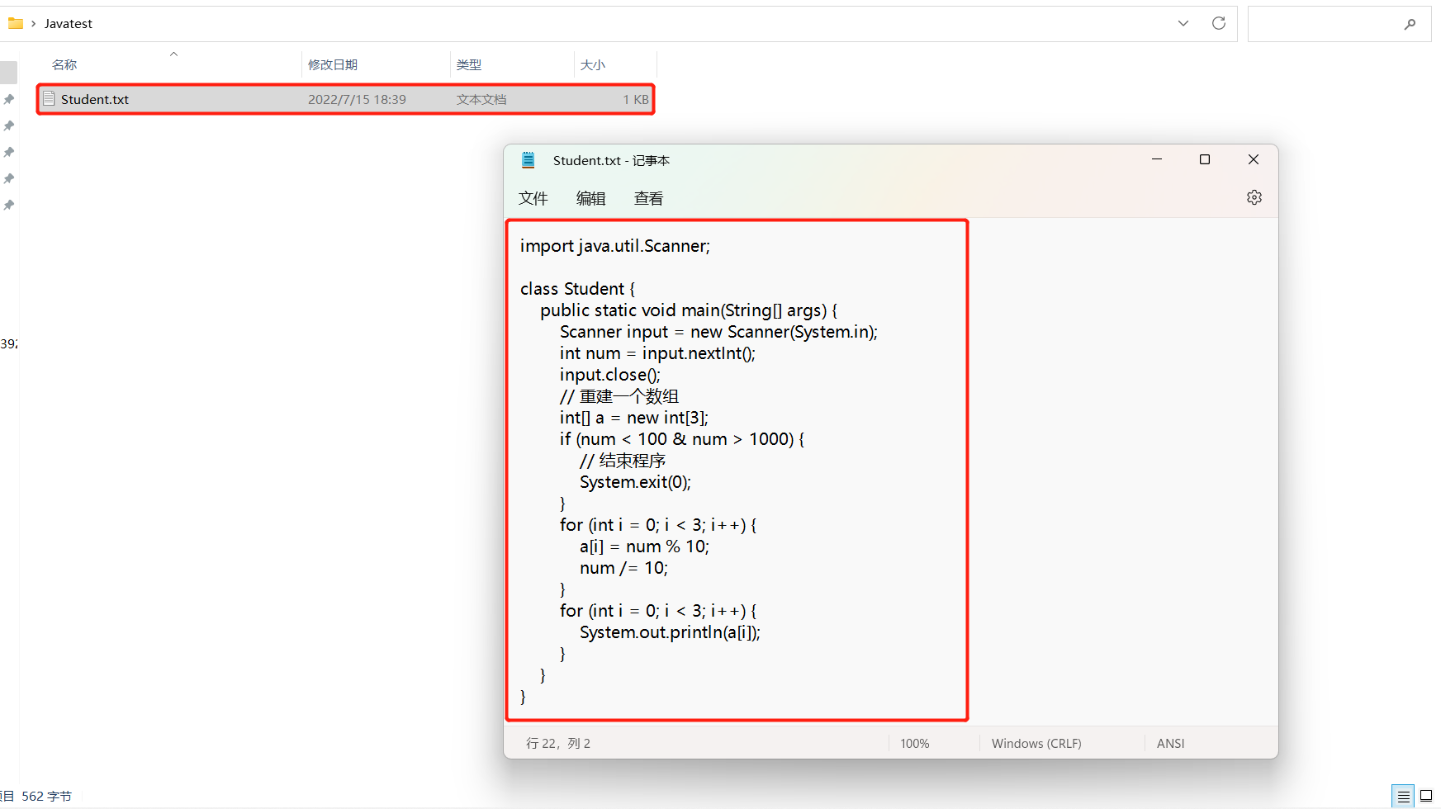Click the // 结束程序 comment line

pyautogui.click(x=623, y=461)
